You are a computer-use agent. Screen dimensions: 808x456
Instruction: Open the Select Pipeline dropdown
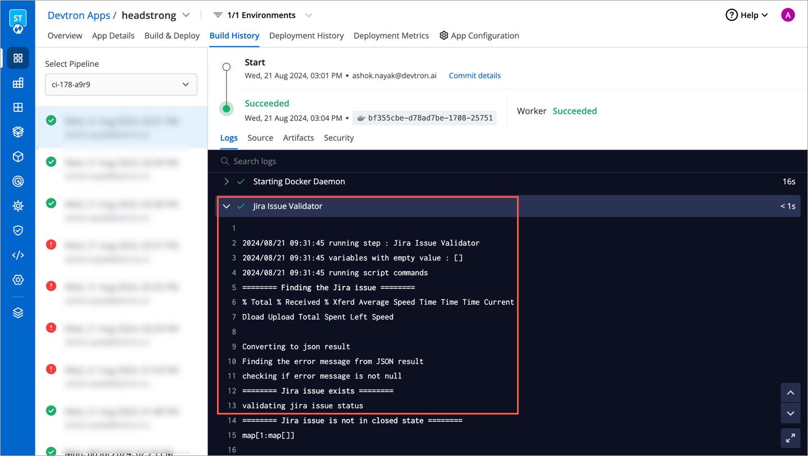coord(121,84)
